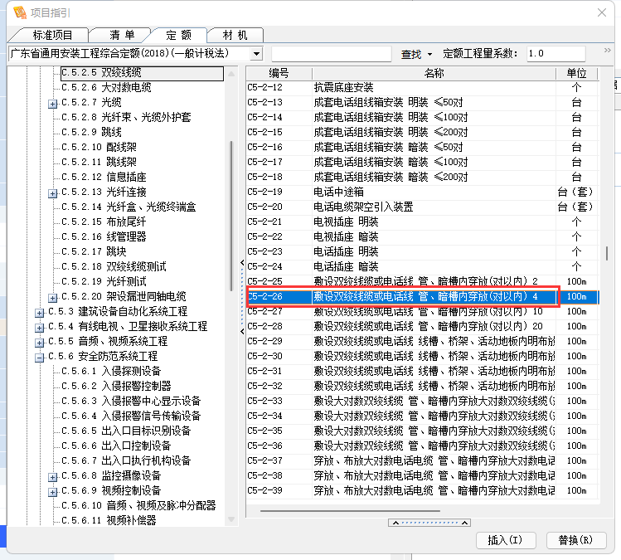
Task: Click the toolbar overflow chevron icon
Action: pyautogui.click(x=607, y=51)
